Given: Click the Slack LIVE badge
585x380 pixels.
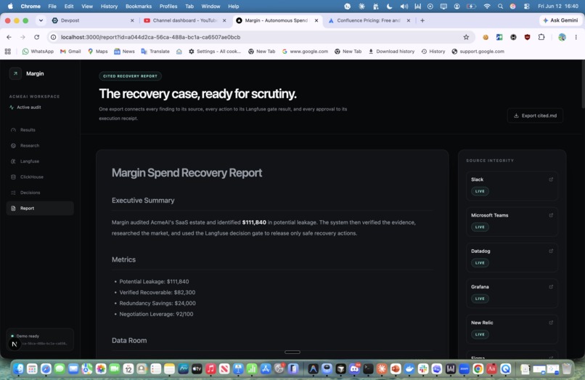Looking at the screenshot, I should (x=480, y=191).
